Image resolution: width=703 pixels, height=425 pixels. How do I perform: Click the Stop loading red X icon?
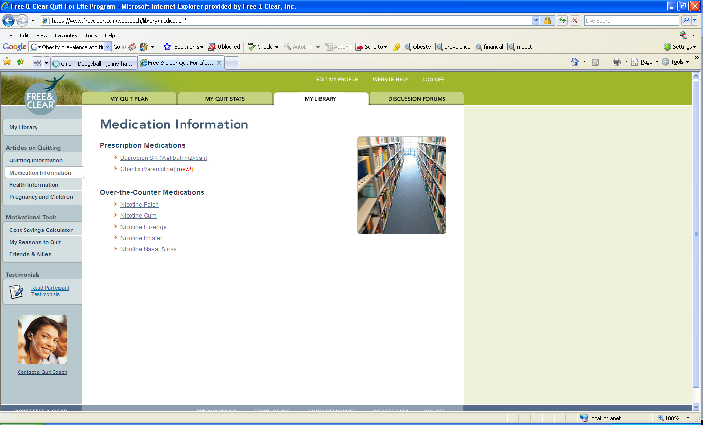click(575, 20)
